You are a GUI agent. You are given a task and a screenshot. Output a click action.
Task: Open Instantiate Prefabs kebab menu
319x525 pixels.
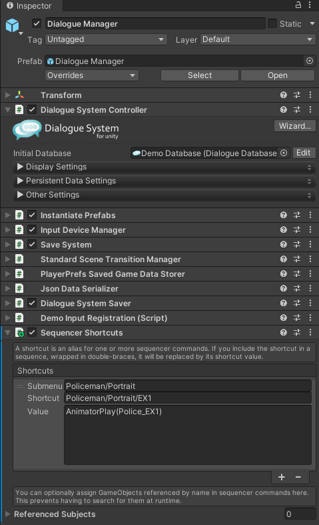310,215
